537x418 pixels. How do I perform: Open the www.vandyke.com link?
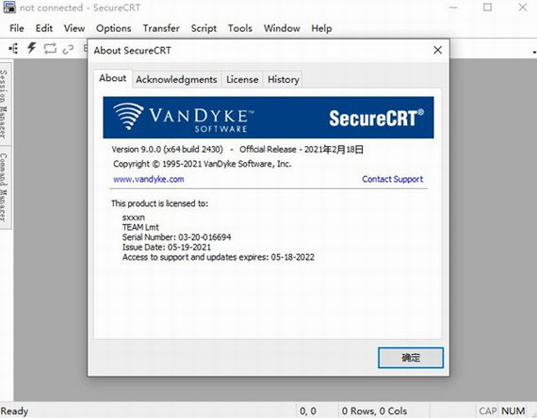click(149, 179)
